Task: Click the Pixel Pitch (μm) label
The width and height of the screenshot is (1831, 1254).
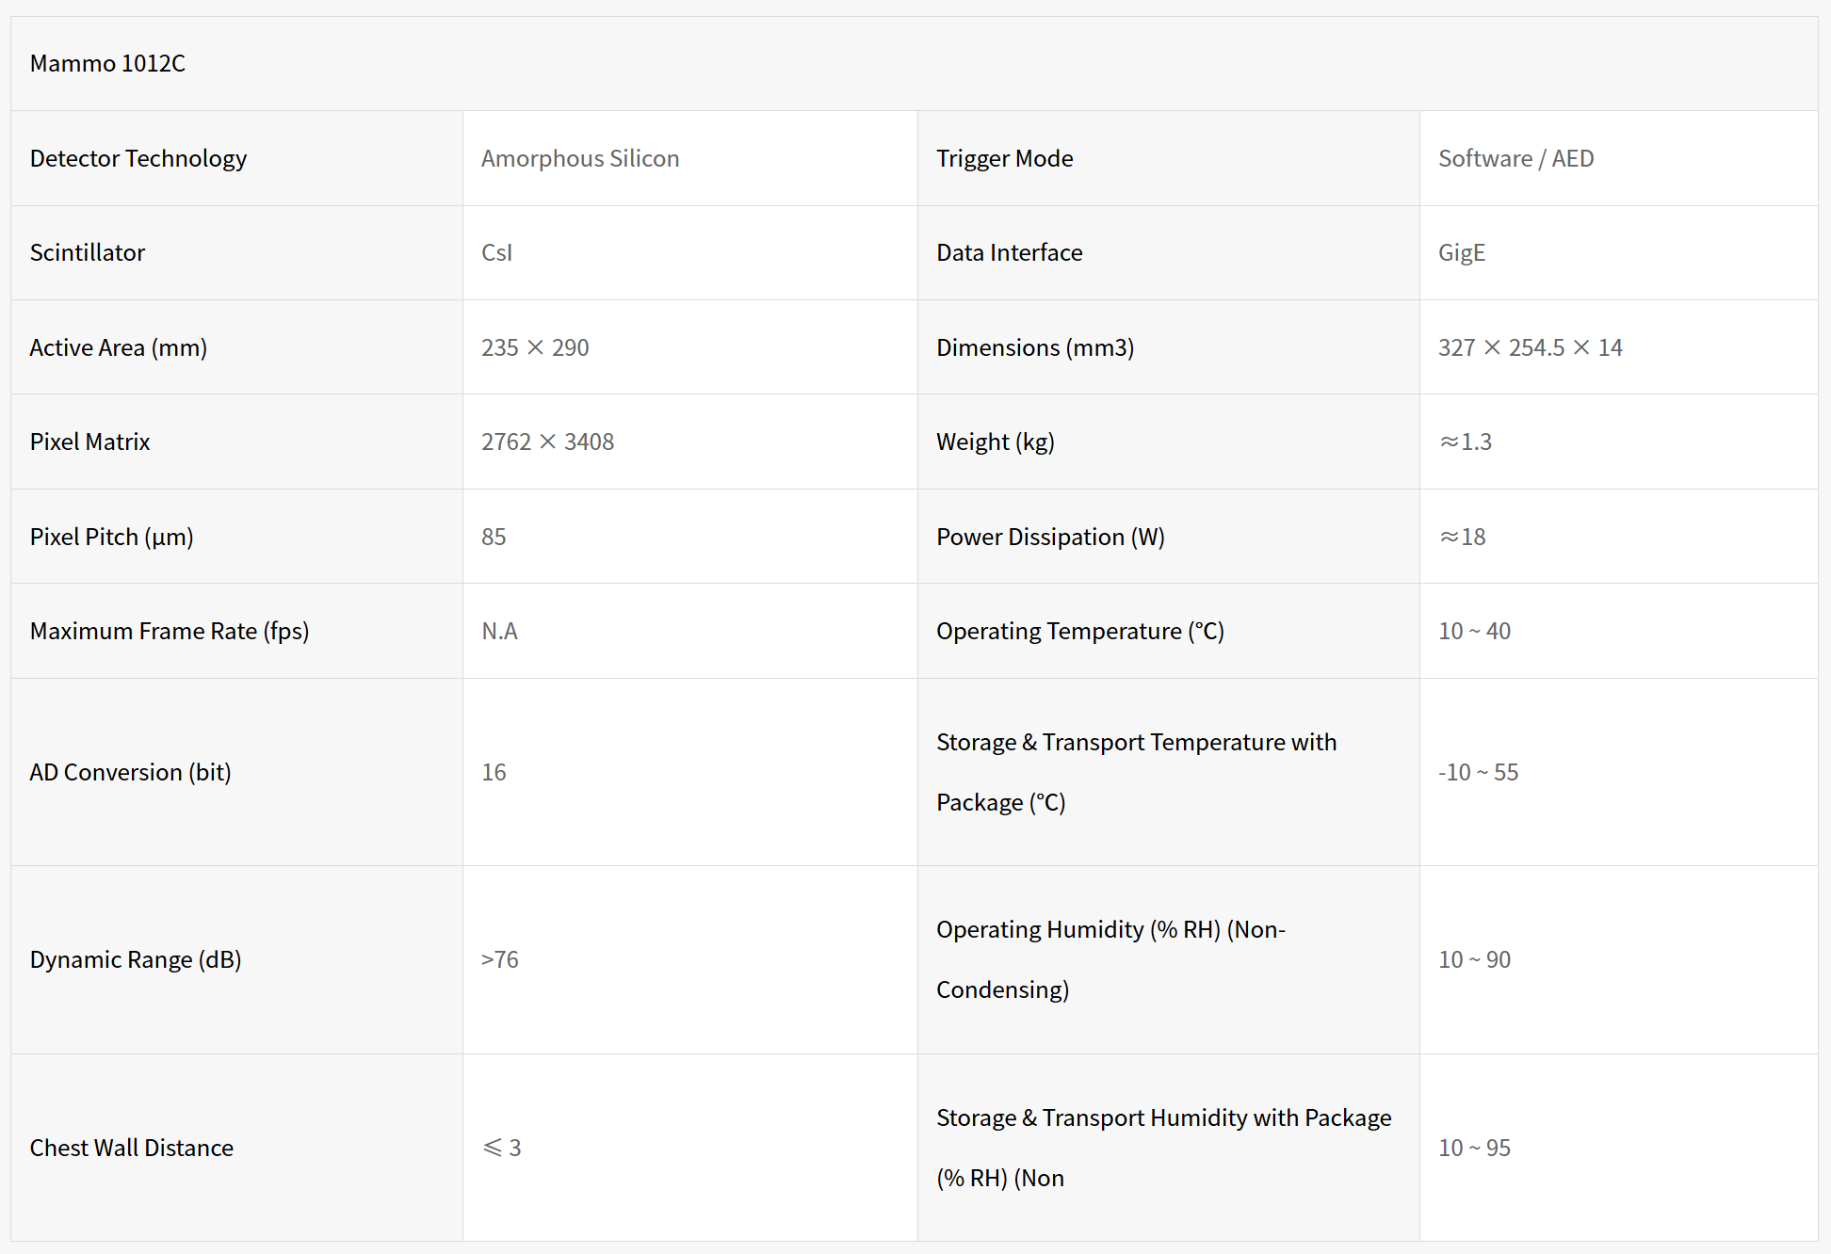Action: point(111,537)
